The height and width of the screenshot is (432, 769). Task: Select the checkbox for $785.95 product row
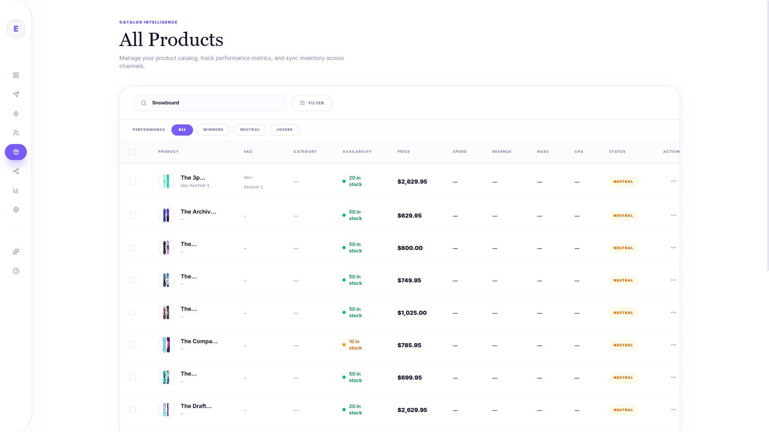pyautogui.click(x=133, y=345)
